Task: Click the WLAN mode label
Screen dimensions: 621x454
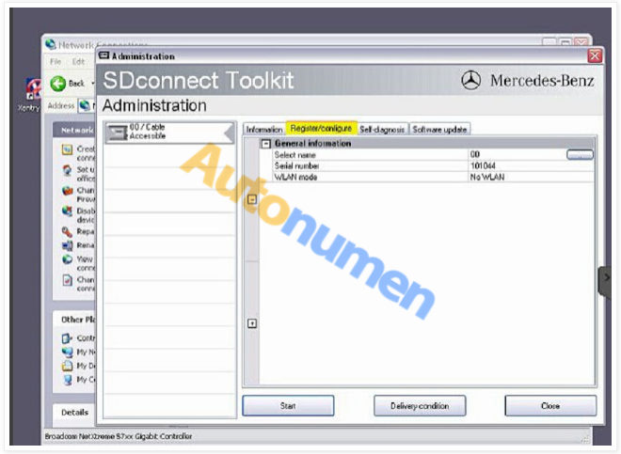Action: tap(295, 178)
